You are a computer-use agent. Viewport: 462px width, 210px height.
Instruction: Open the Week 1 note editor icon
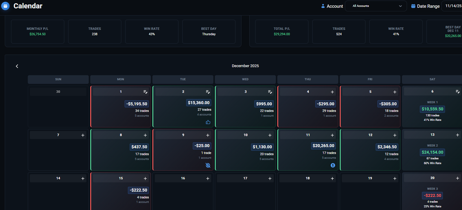point(457,92)
